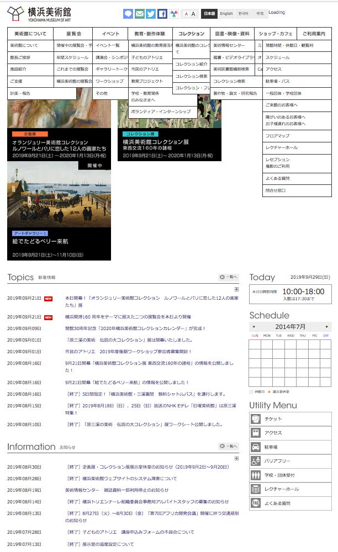Open the topic 開館30周年記念「2020年横浜美術館コレクションカレンダー」
Viewport: 338px width, 552px height.
[x=135, y=328]
